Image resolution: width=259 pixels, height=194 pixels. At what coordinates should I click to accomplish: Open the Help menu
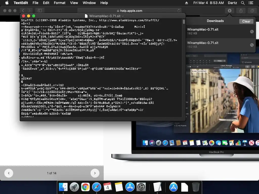pos(104,3)
